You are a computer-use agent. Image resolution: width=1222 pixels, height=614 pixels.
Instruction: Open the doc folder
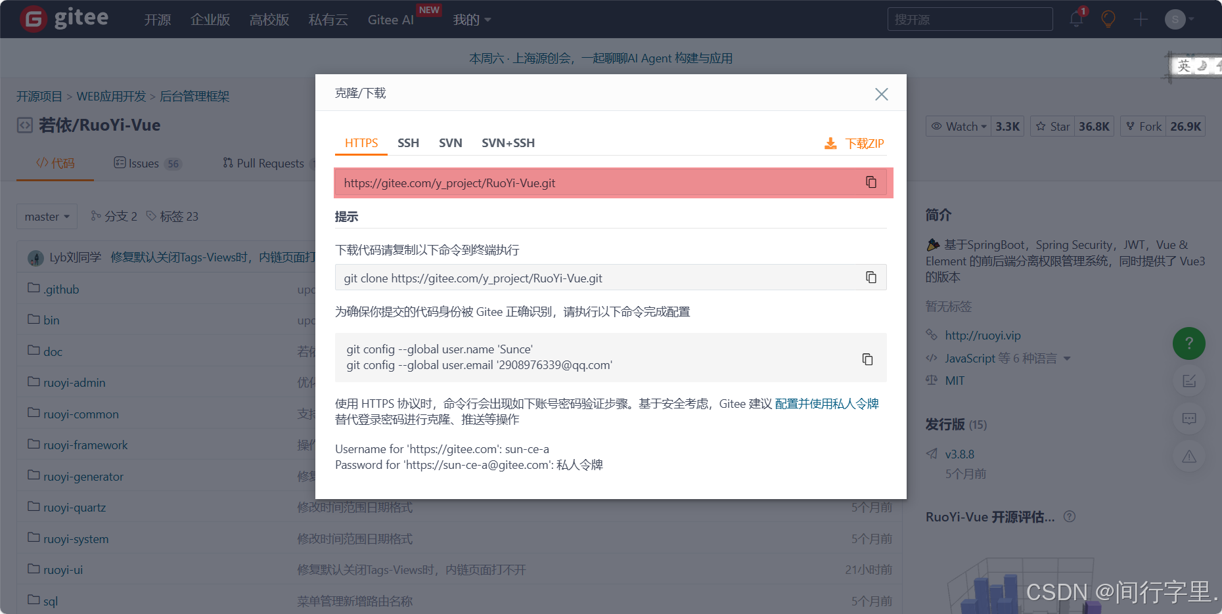53,351
